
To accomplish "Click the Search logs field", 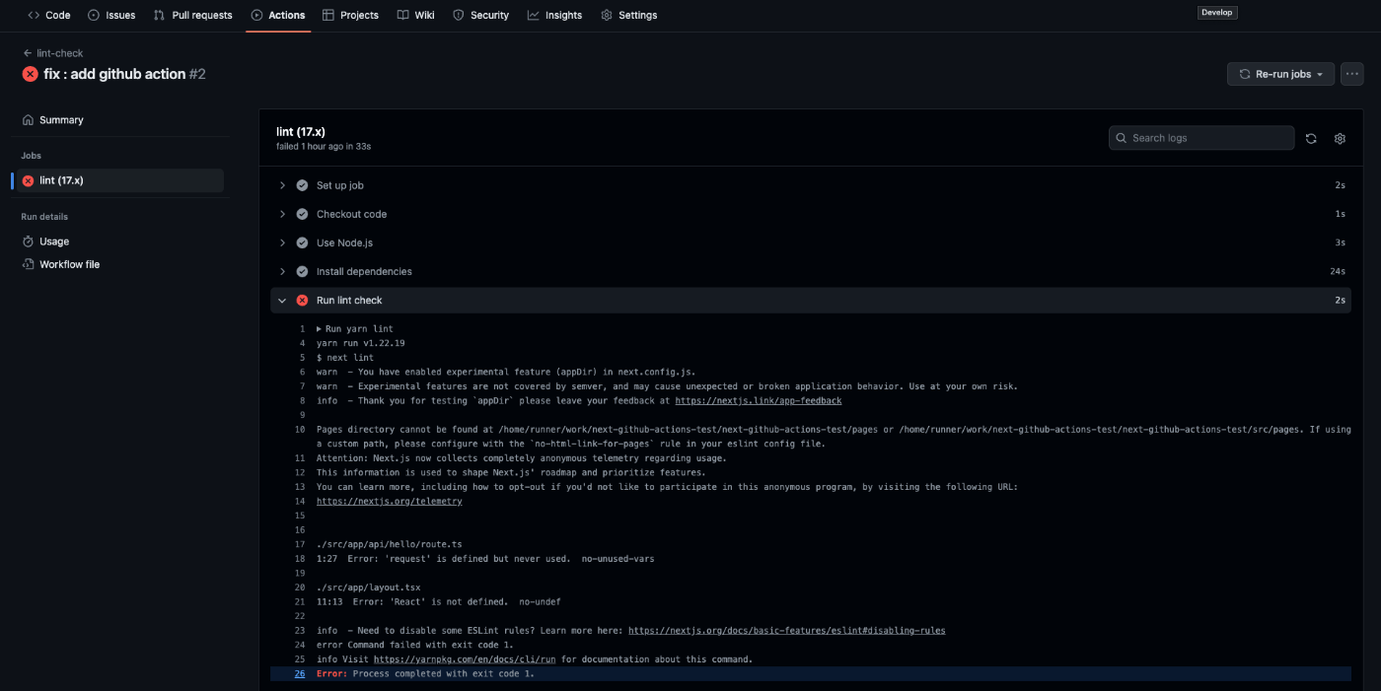I will coord(1201,138).
